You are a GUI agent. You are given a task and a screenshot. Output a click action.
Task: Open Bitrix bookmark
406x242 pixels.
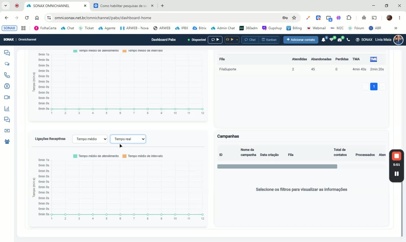(200, 28)
